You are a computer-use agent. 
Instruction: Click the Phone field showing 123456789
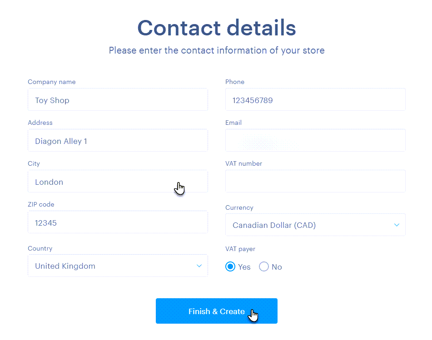tap(315, 100)
